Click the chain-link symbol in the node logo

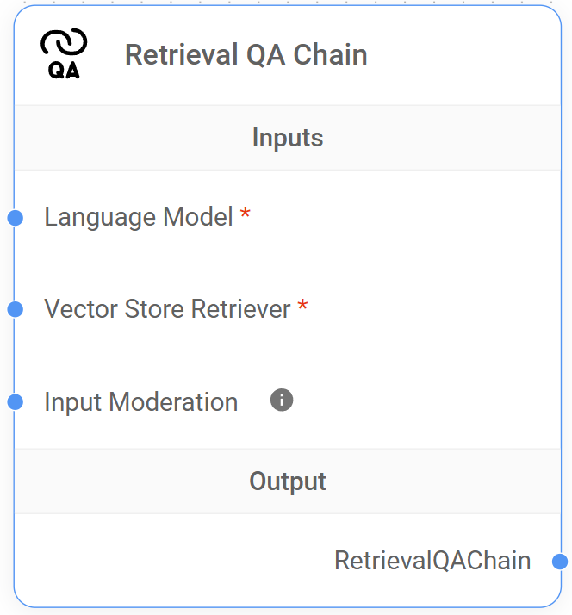pyautogui.click(x=64, y=43)
